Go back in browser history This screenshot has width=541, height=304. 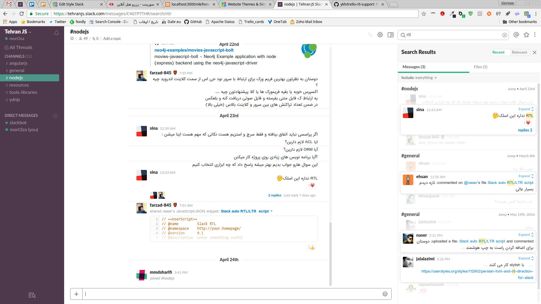5,13
